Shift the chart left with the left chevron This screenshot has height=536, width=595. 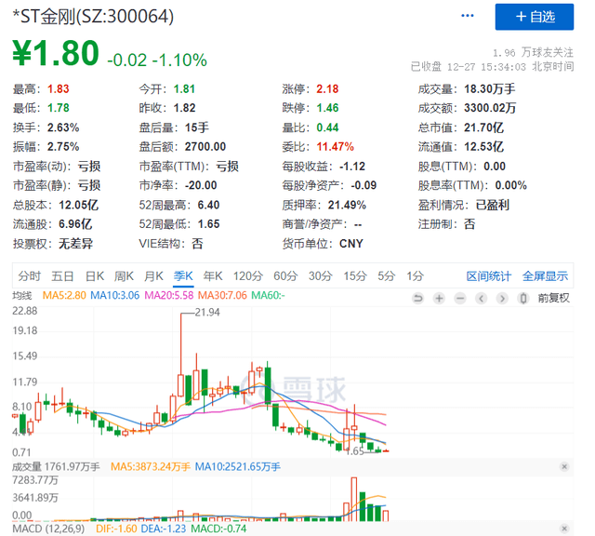click(482, 298)
